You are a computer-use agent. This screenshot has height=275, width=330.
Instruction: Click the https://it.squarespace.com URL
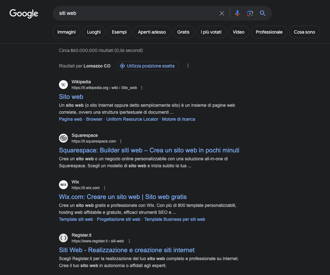pos(94,141)
